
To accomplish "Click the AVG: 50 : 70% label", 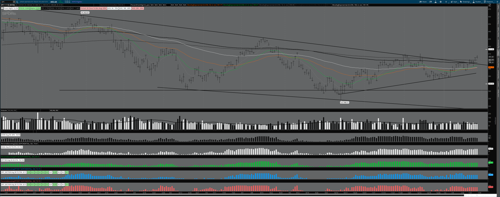I will (x=112, y=8).
